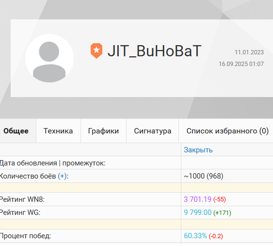Click the (+) link next to Количество боёв
This screenshot has width=273, height=246.
click(x=62, y=176)
